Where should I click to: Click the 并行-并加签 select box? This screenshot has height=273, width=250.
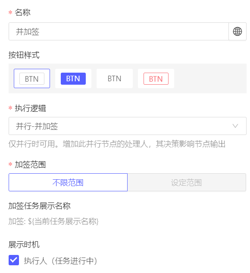click(128, 126)
